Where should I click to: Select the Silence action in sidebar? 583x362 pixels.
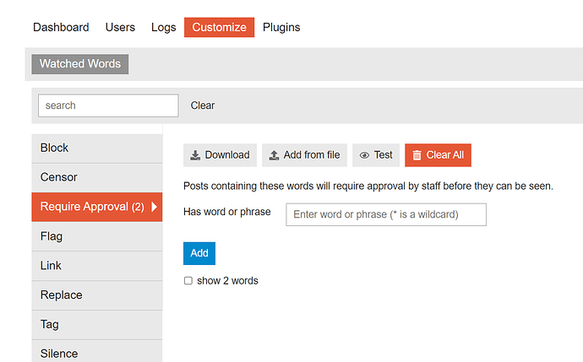[x=97, y=352]
